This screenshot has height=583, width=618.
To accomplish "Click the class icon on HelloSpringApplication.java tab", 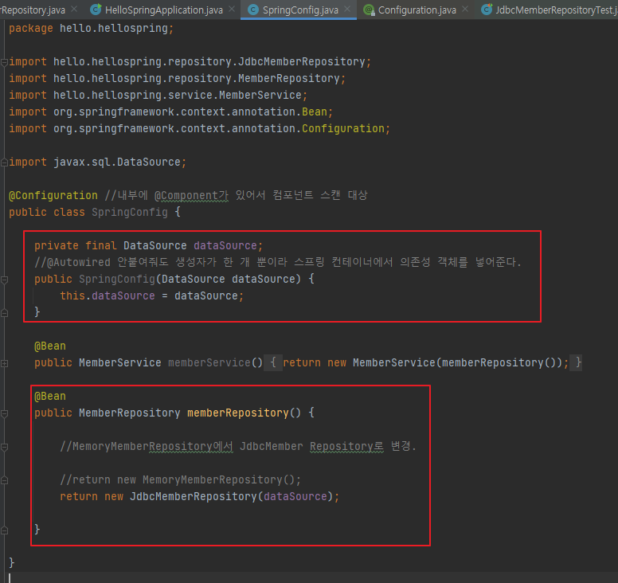I will pyautogui.click(x=96, y=10).
